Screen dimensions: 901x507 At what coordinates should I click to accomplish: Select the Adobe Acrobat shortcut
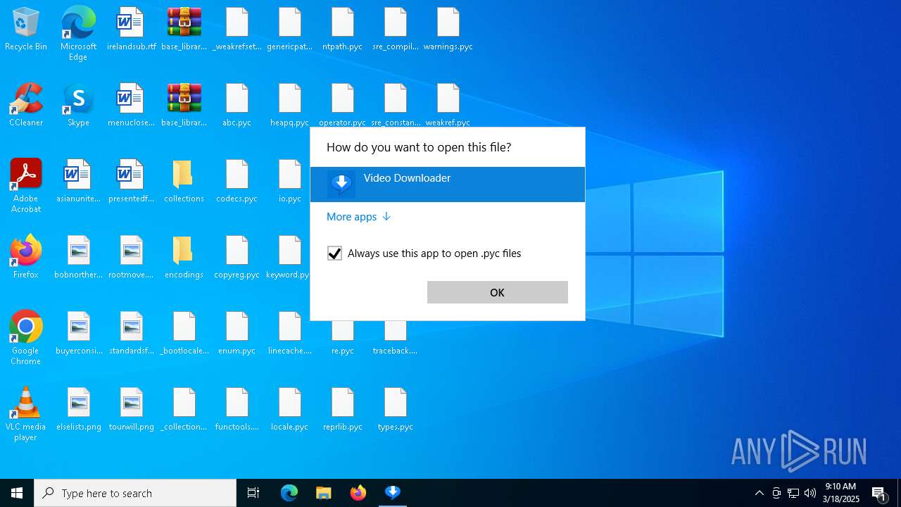point(26,186)
